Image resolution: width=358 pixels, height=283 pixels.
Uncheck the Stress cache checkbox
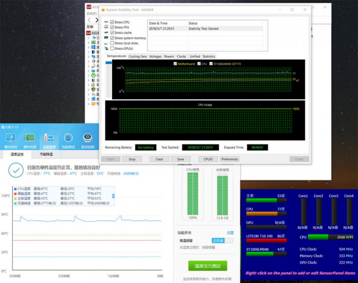(x=112, y=33)
